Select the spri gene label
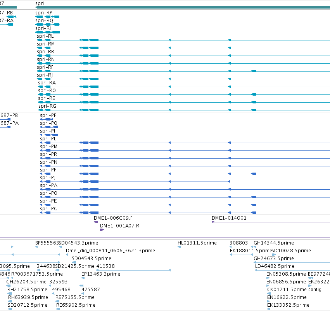330x311 pixels. tap(40, 3)
